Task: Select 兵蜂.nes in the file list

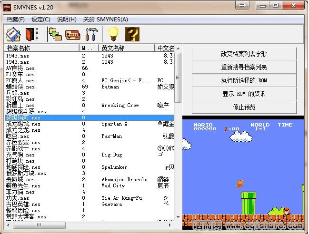Action: click(x=17, y=93)
